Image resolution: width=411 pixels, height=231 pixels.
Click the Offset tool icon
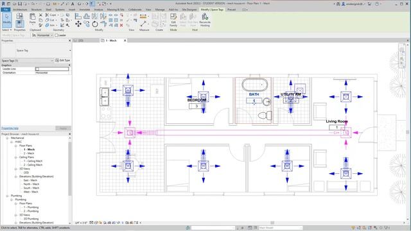click(x=87, y=16)
